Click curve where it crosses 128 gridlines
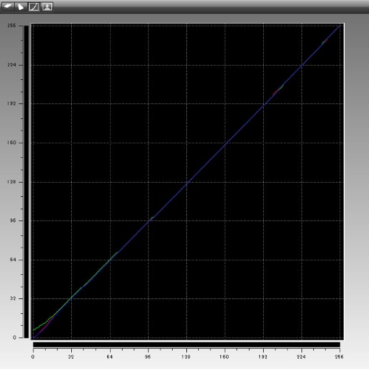The height and width of the screenshot is (369, 369). coord(186,182)
